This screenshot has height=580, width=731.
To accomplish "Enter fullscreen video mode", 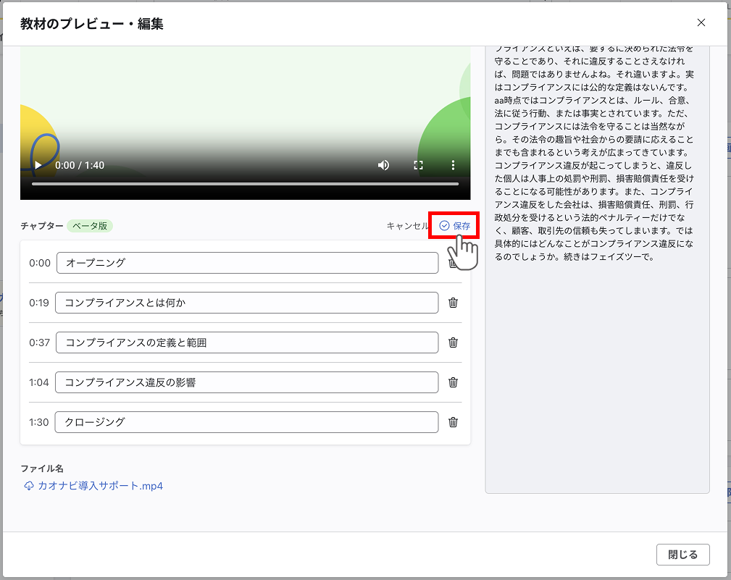I will pyautogui.click(x=418, y=165).
